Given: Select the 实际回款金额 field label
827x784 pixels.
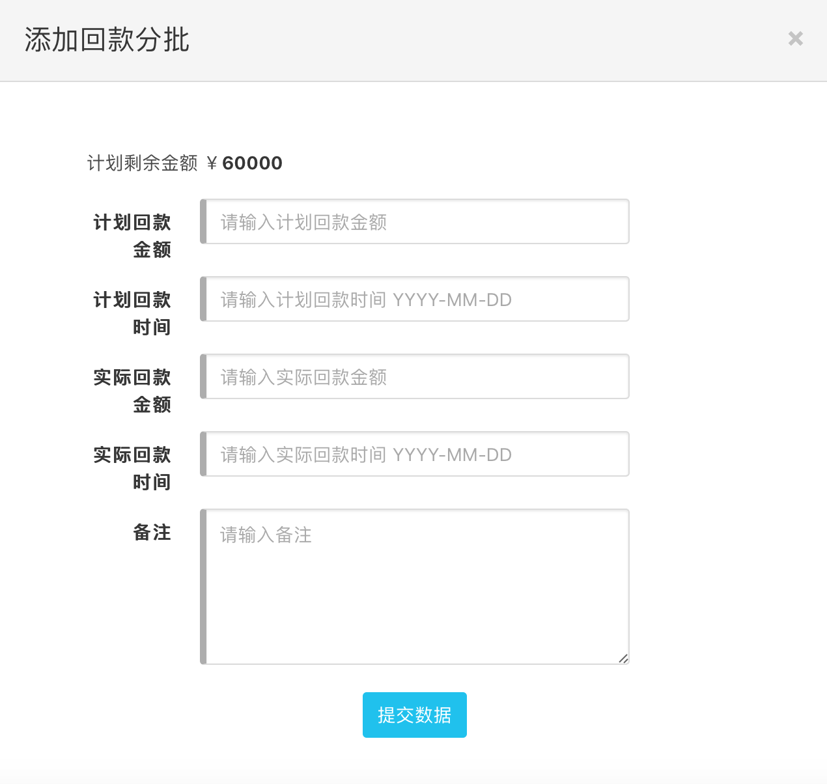Looking at the screenshot, I should 132,390.
